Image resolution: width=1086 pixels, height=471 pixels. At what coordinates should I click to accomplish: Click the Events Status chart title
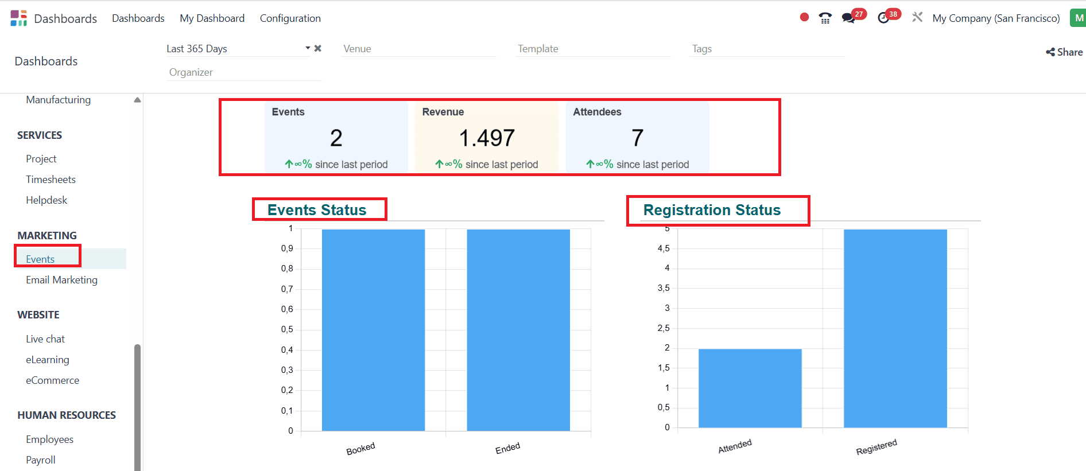[317, 210]
